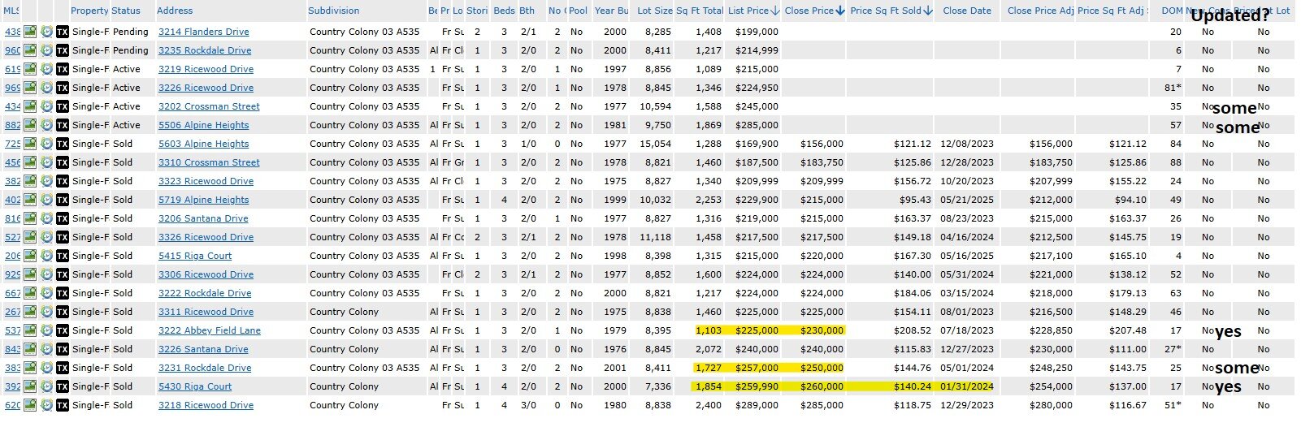Select highlighted list price $259,990

757,386
